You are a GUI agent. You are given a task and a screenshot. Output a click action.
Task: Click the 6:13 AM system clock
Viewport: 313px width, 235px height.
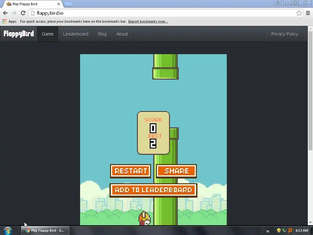302,230
